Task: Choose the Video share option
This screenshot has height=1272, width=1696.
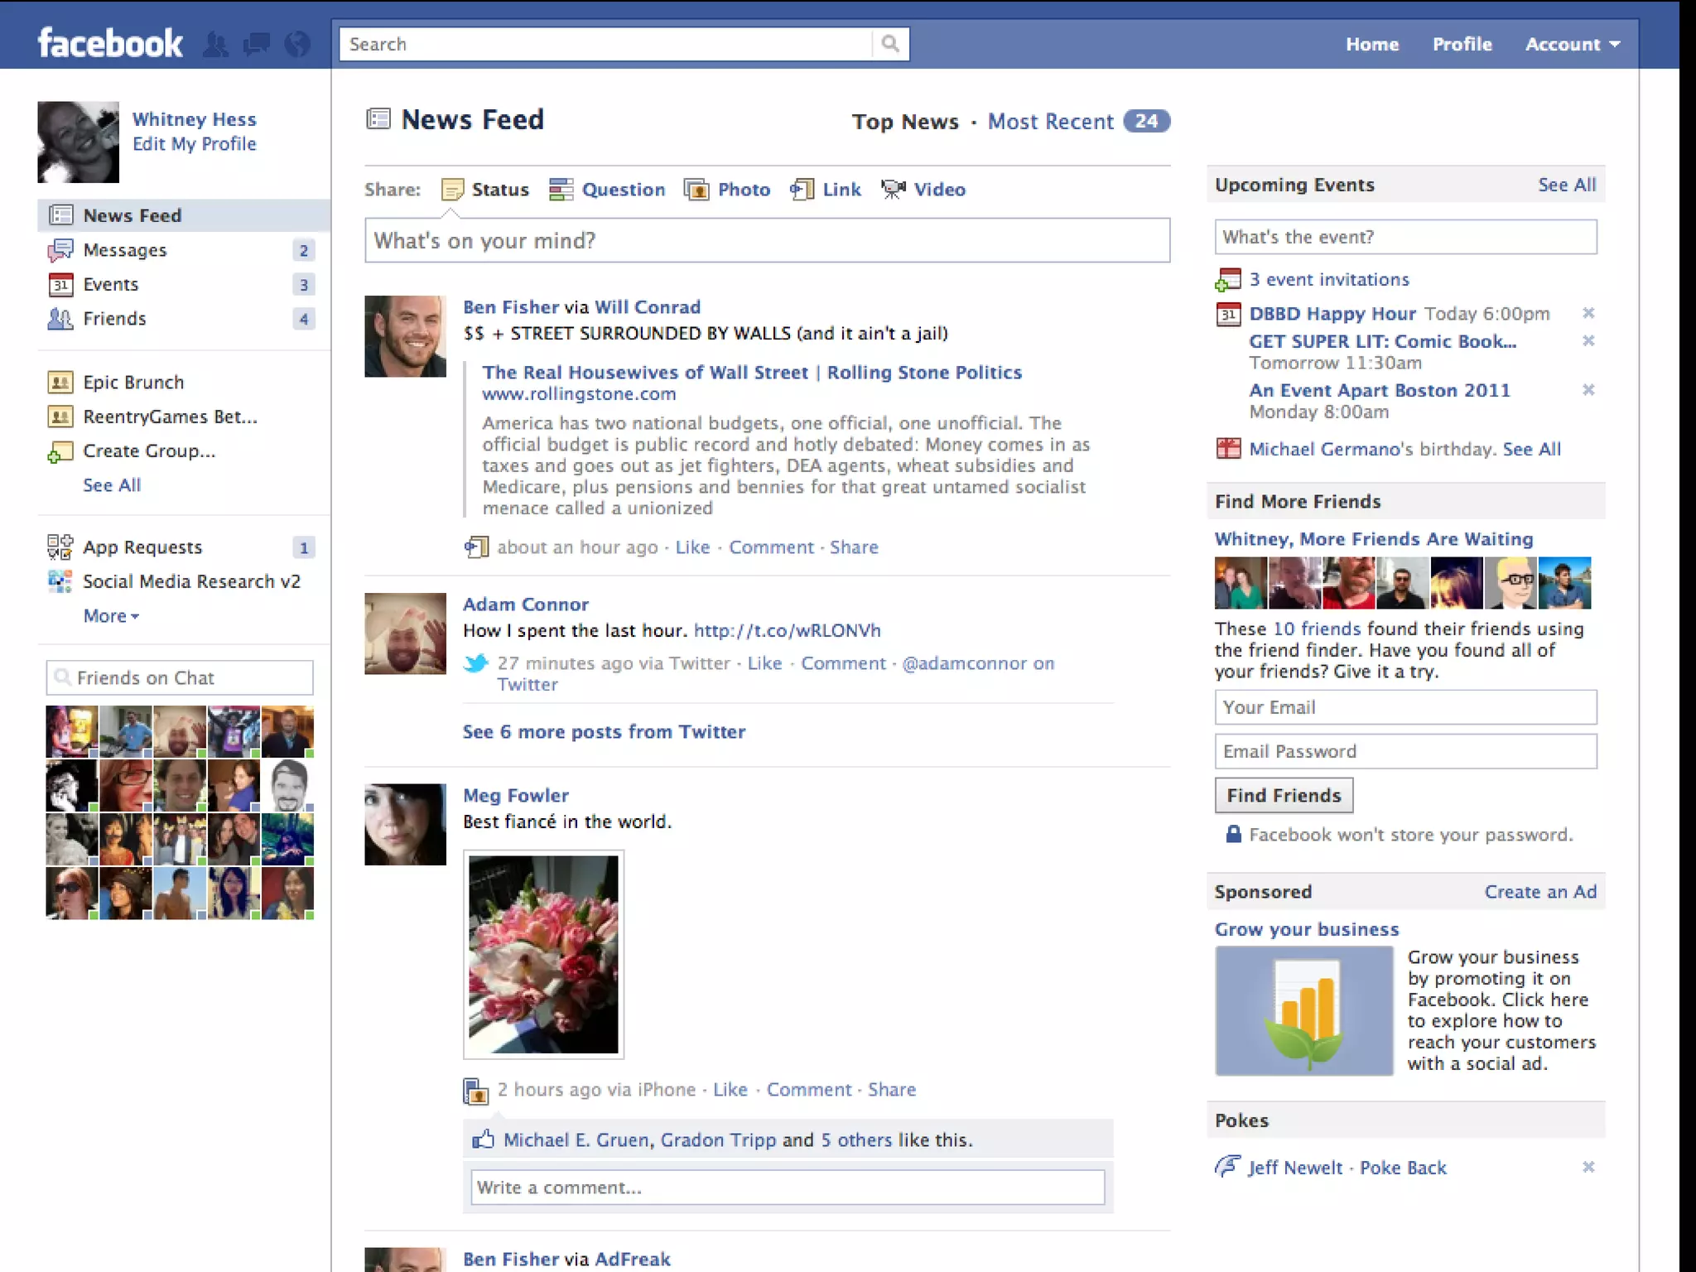Action: point(939,190)
